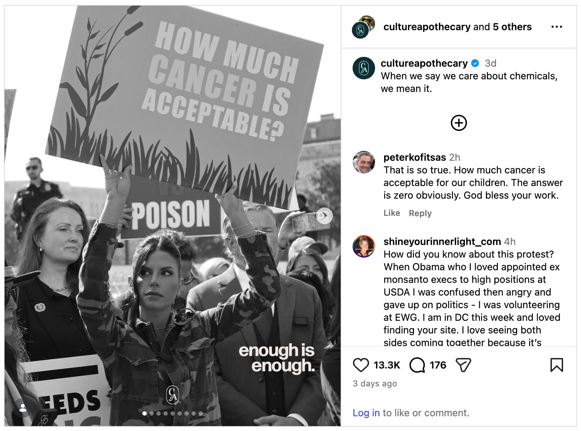
Task: Open '5 others' collaborators list
Action: [512, 27]
